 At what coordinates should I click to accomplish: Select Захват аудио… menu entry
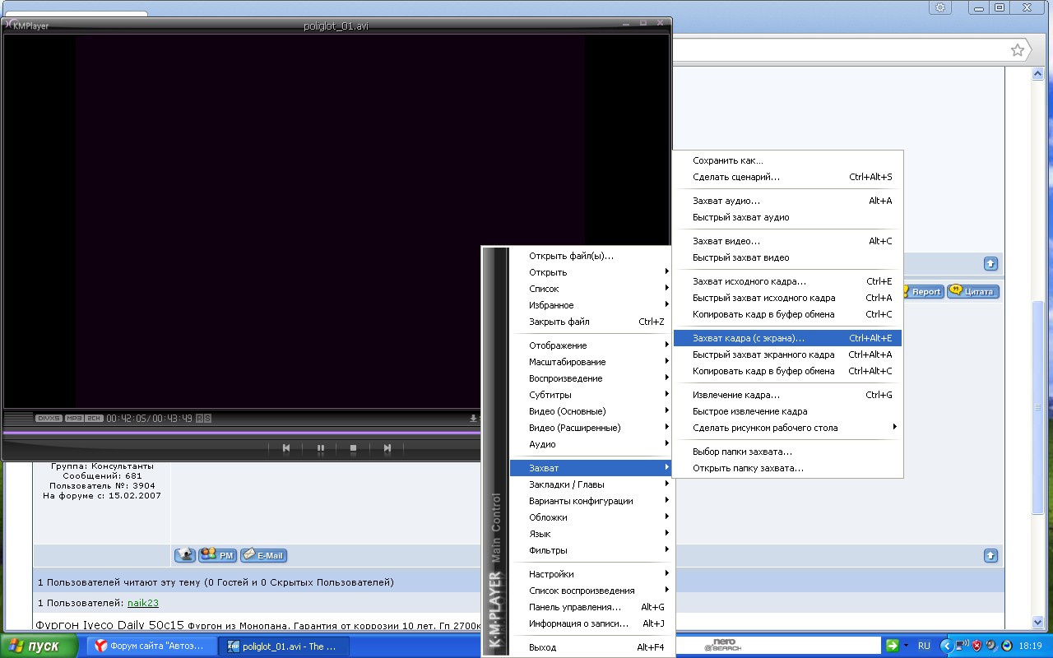(788, 201)
